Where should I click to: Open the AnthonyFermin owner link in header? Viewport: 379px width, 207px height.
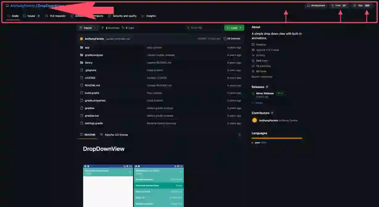point(23,6)
